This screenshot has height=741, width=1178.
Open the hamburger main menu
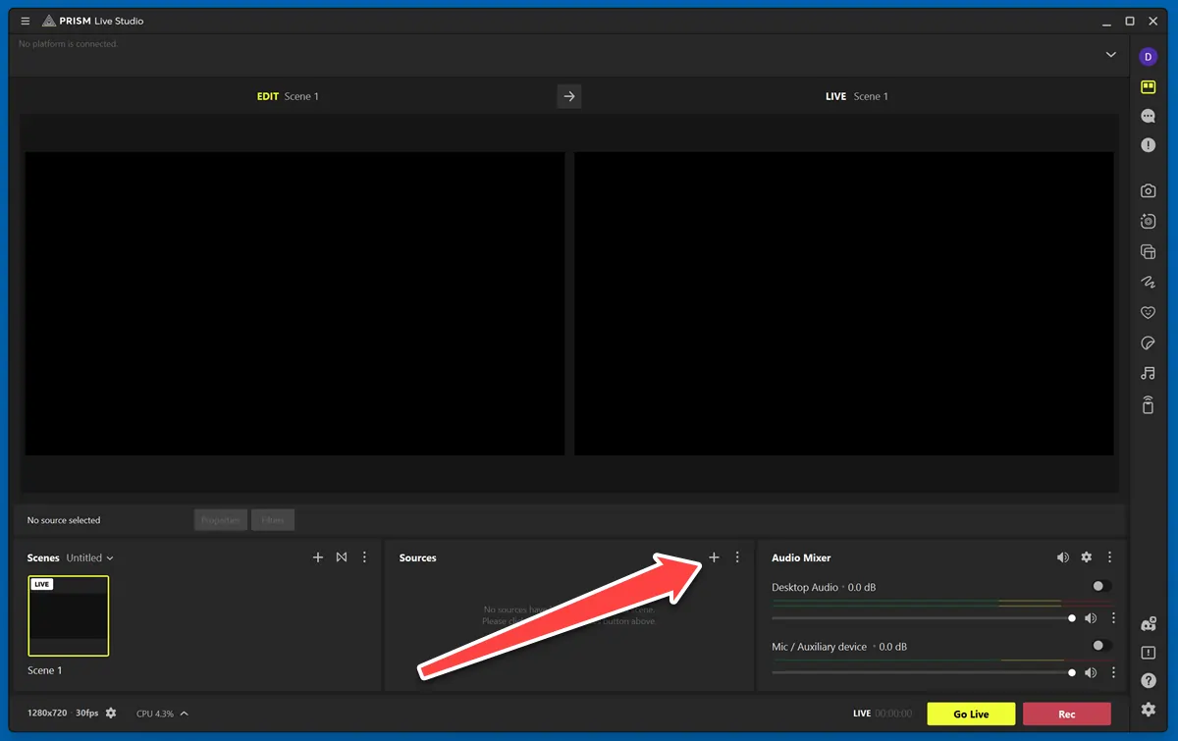(x=26, y=21)
